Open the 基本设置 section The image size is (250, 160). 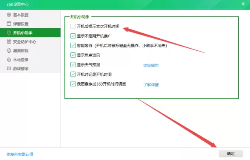click(x=30, y=15)
